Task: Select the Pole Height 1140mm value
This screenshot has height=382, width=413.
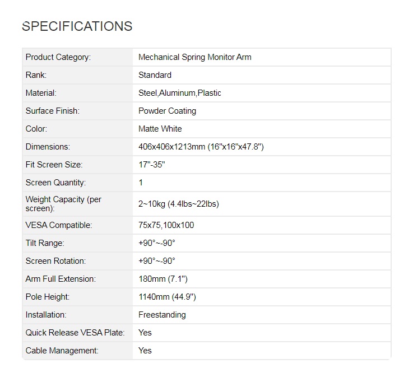Action: [x=167, y=297]
